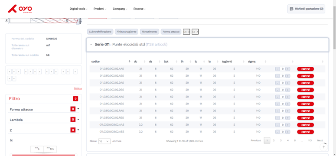Viewport: 336px width, 156px height.
Task: Sort table by sigma column
Action: pyautogui.click(x=265, y=62)
